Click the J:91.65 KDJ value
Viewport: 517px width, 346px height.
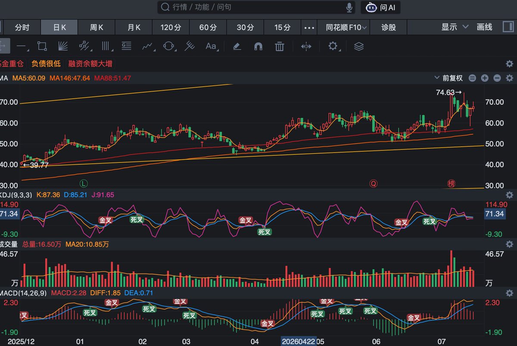point(103,195)
